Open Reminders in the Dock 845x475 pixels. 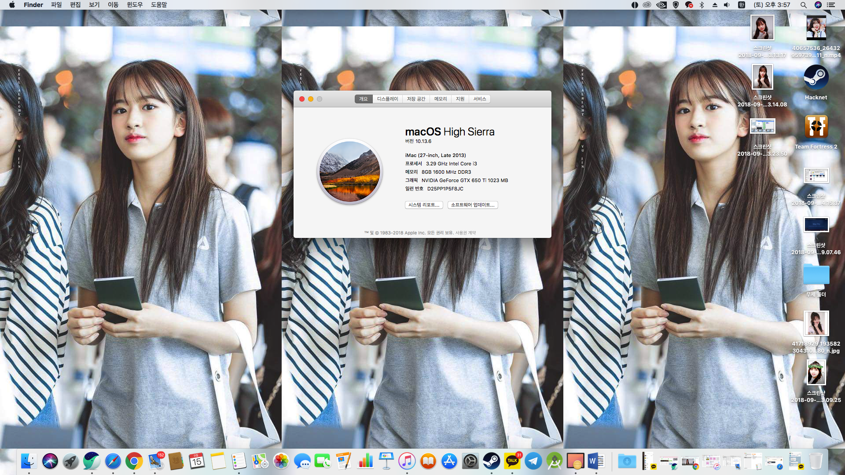coord(239,461)
